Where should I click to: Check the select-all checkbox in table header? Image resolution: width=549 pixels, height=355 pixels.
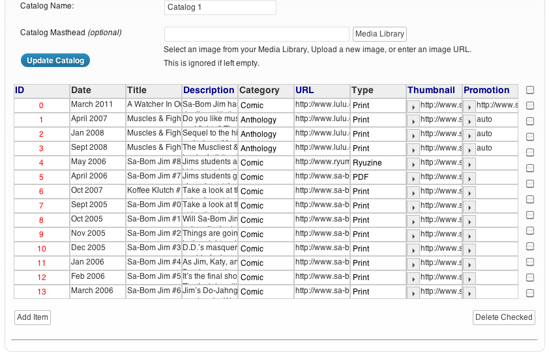[x=530, y=91]
